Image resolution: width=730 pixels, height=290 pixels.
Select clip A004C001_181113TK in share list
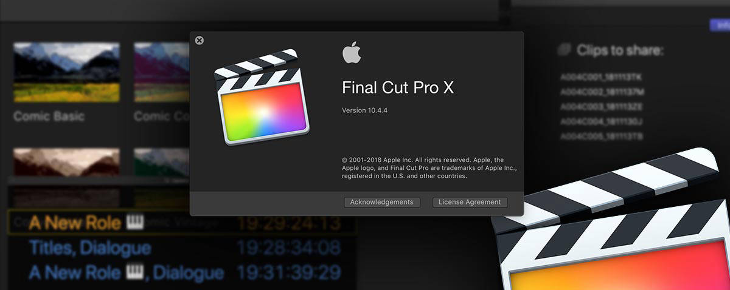(602, 77)
